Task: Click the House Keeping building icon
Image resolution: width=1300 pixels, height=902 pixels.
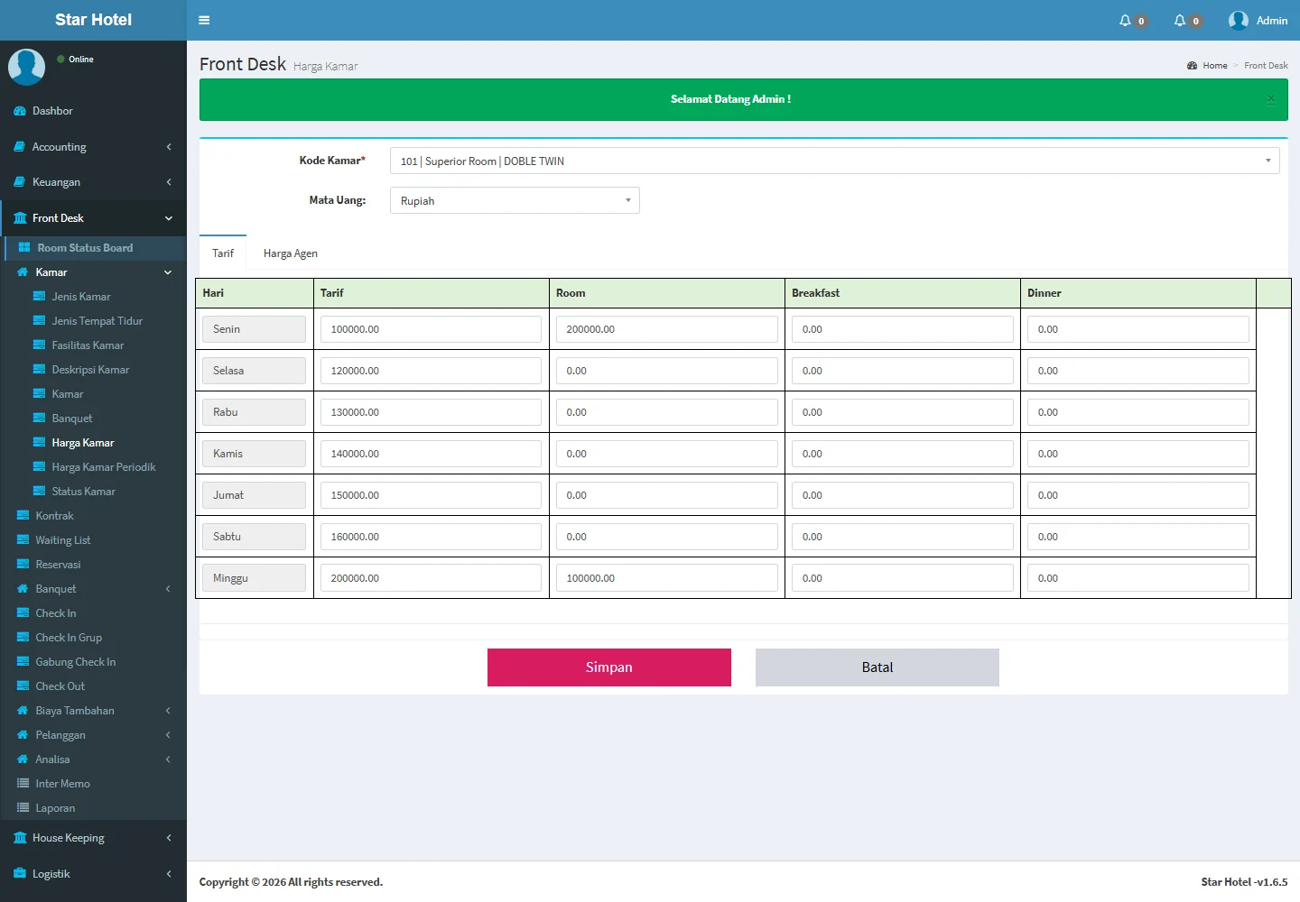Action: coord(20,838)
